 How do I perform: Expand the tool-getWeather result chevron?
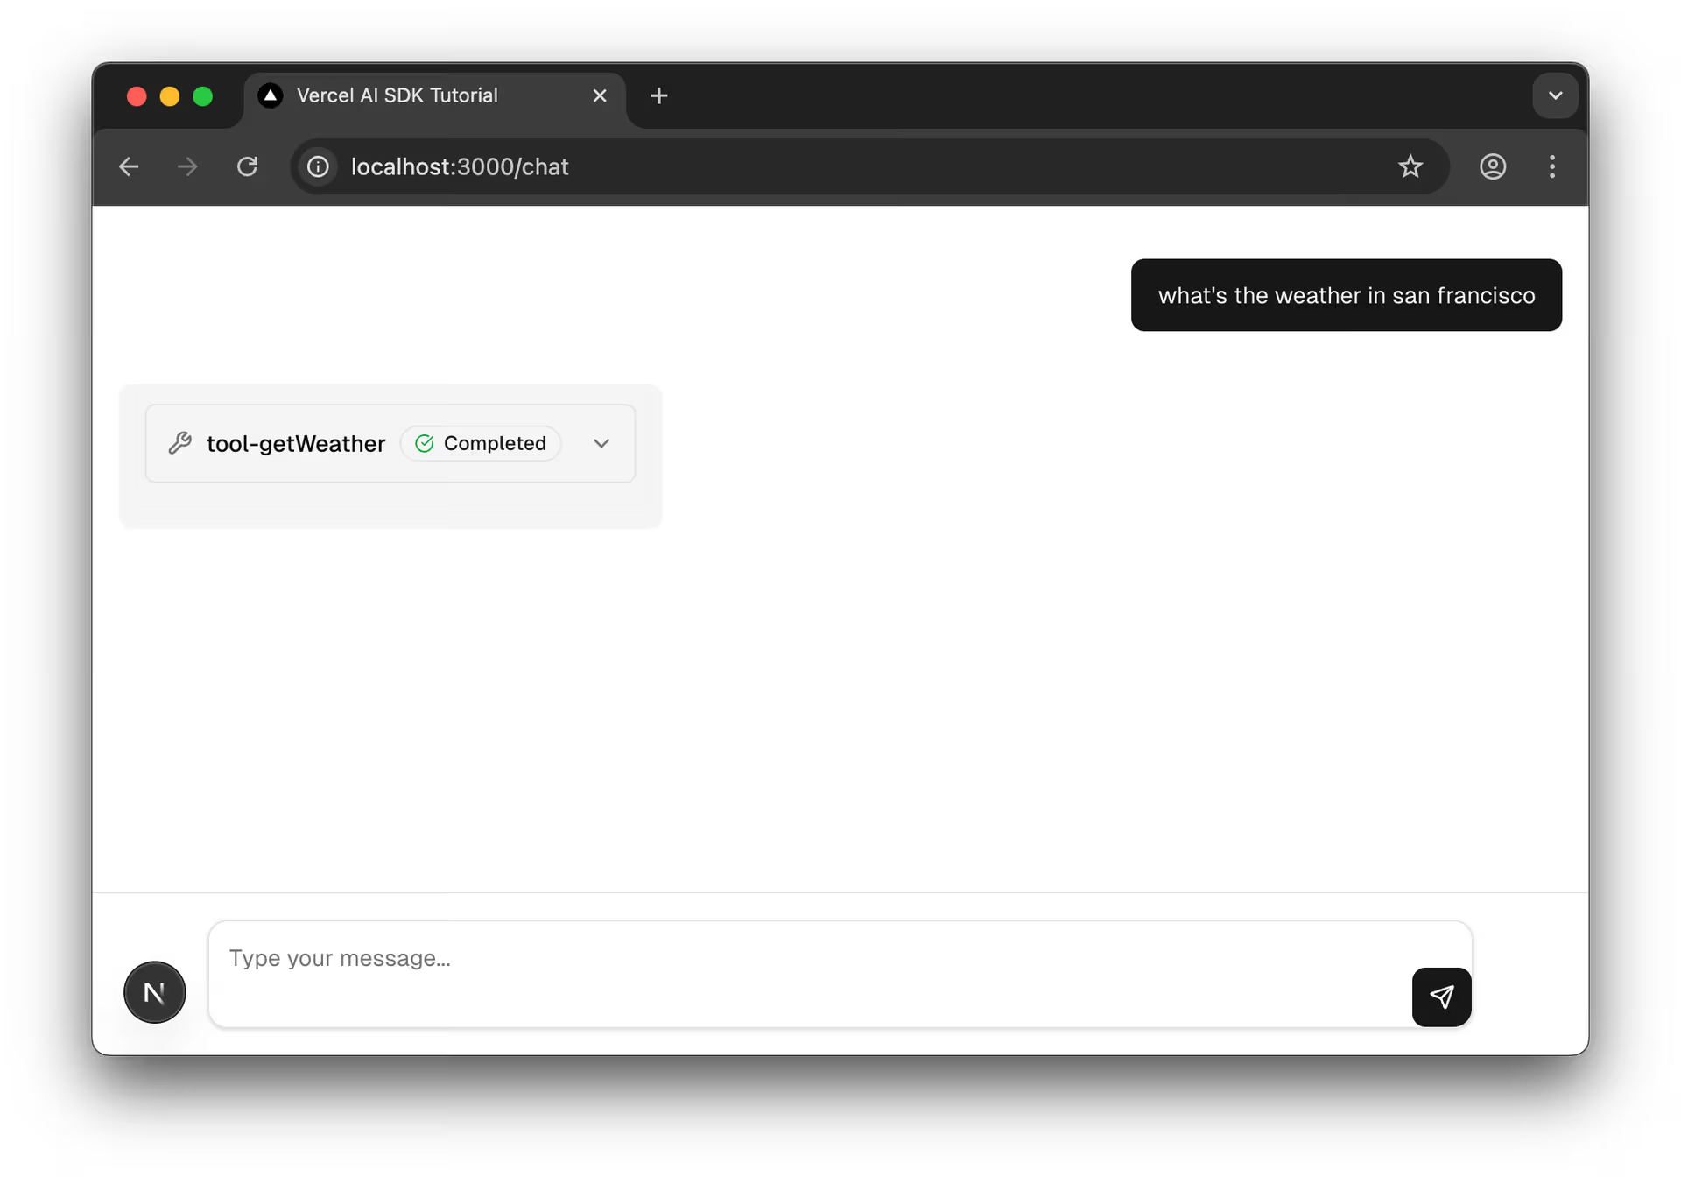601,443
